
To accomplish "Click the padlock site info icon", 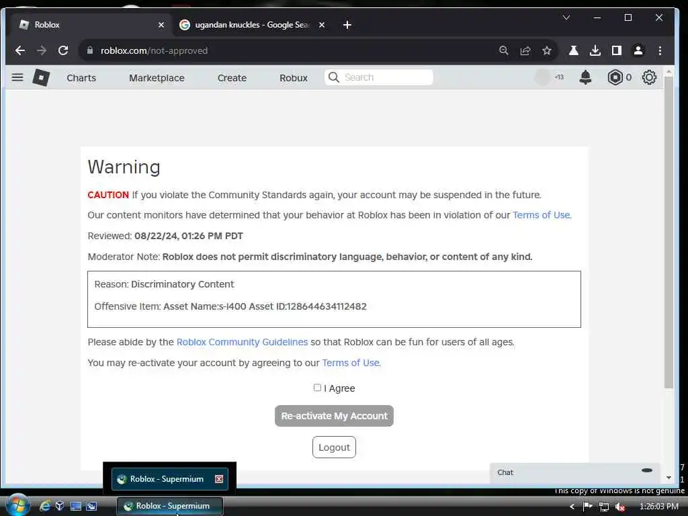I will point(90,50).
